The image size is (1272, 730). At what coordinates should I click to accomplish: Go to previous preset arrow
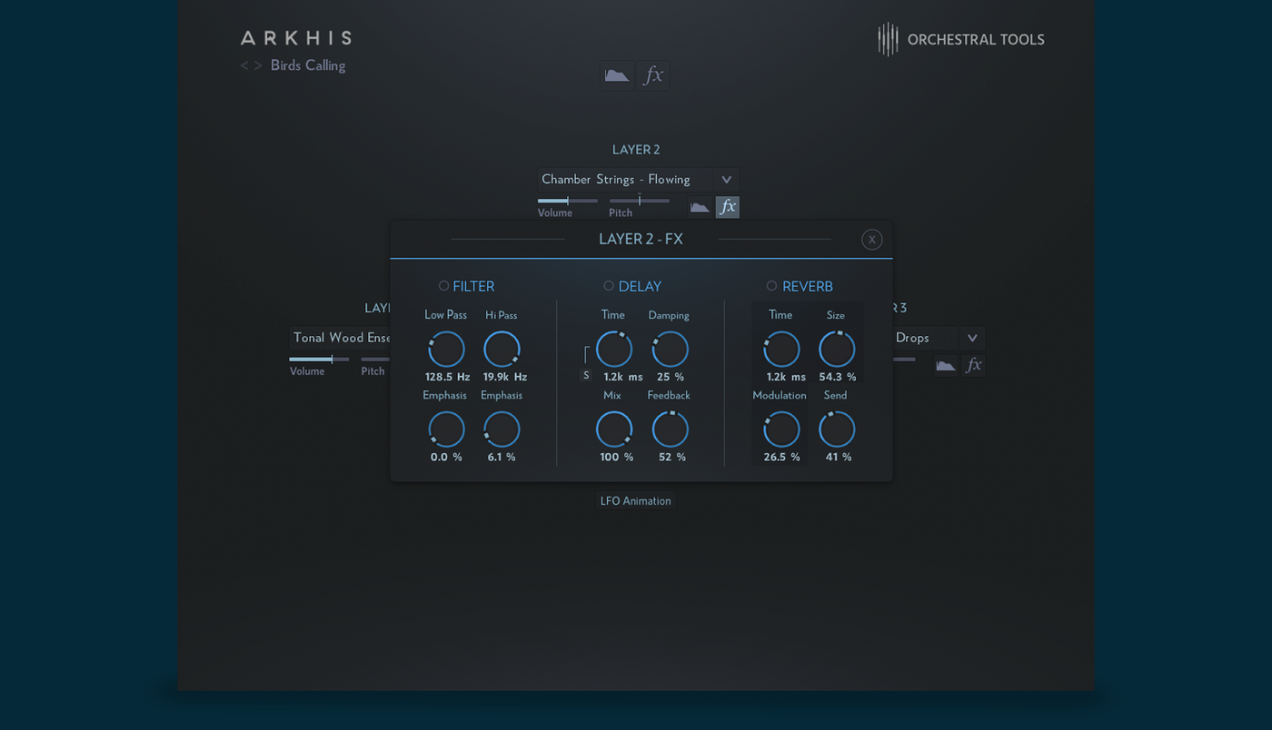point(244,65)
